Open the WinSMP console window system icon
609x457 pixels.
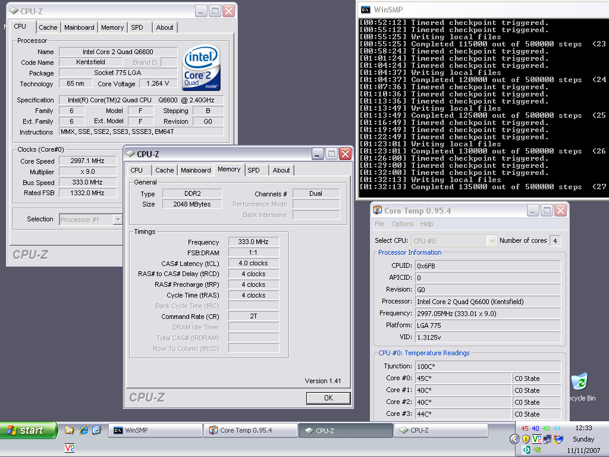pyautogui.click(x=366, y=10)
